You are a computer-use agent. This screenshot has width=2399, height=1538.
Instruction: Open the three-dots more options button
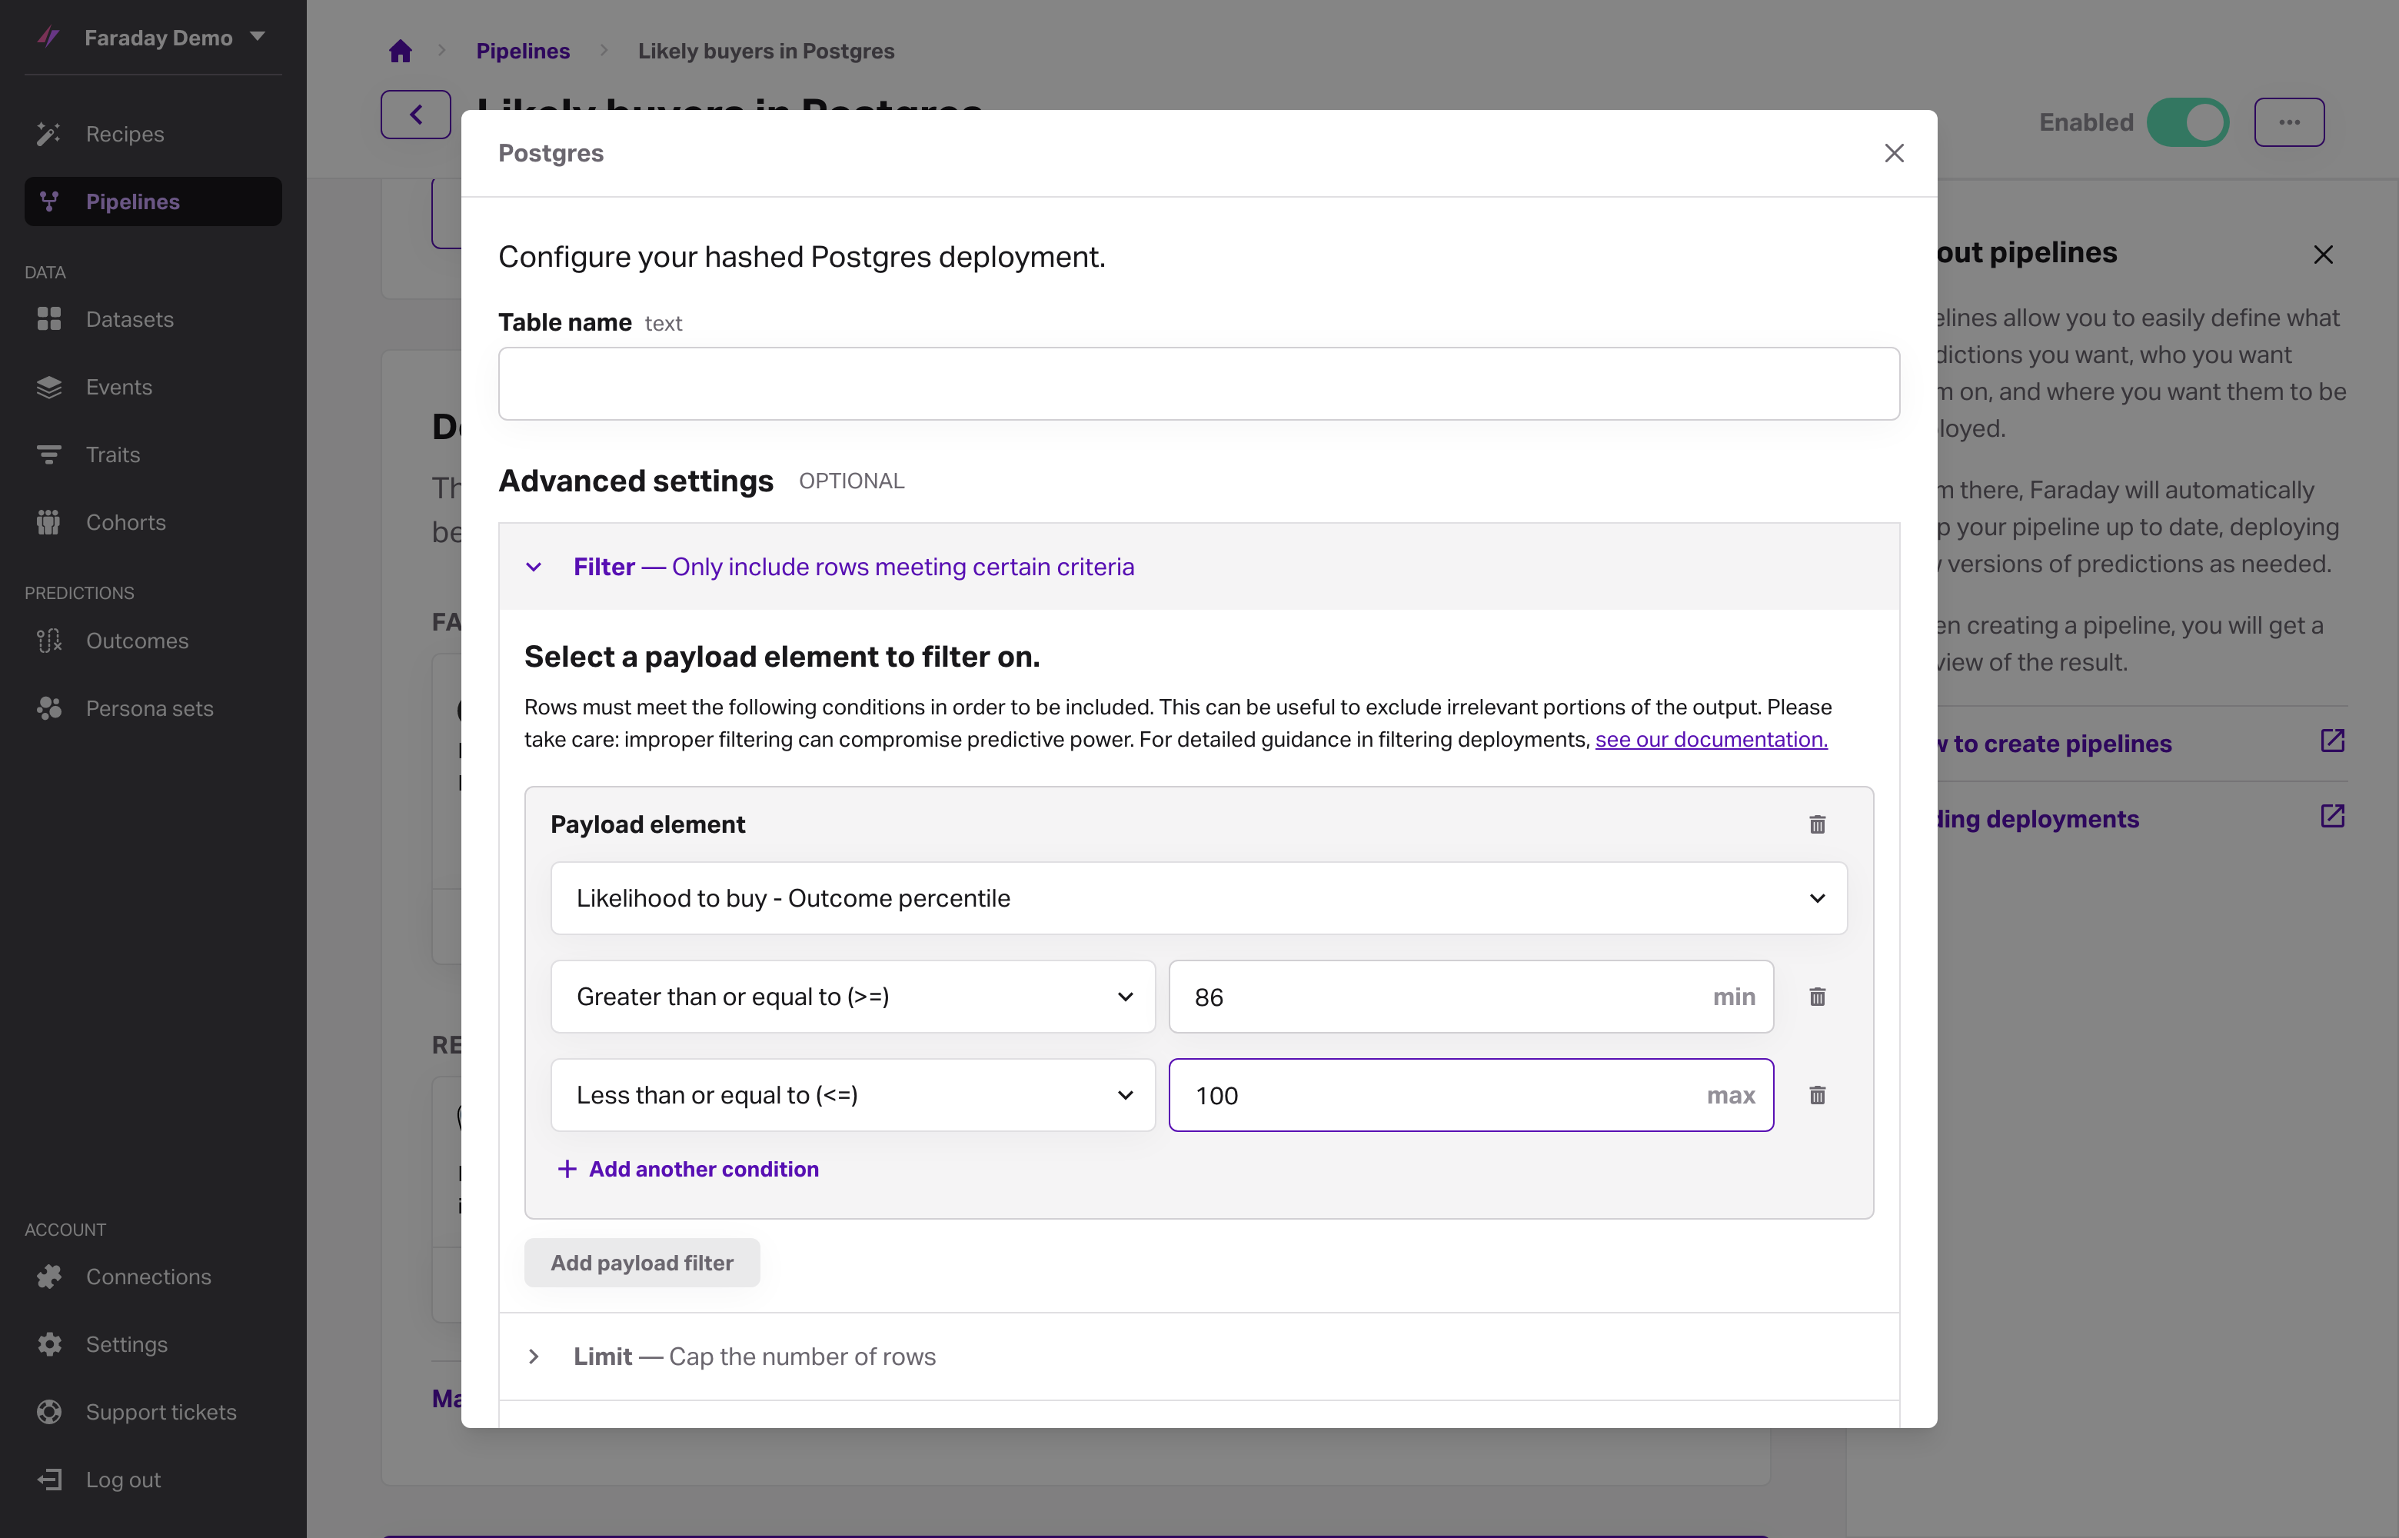click(x=2288, y=123)
